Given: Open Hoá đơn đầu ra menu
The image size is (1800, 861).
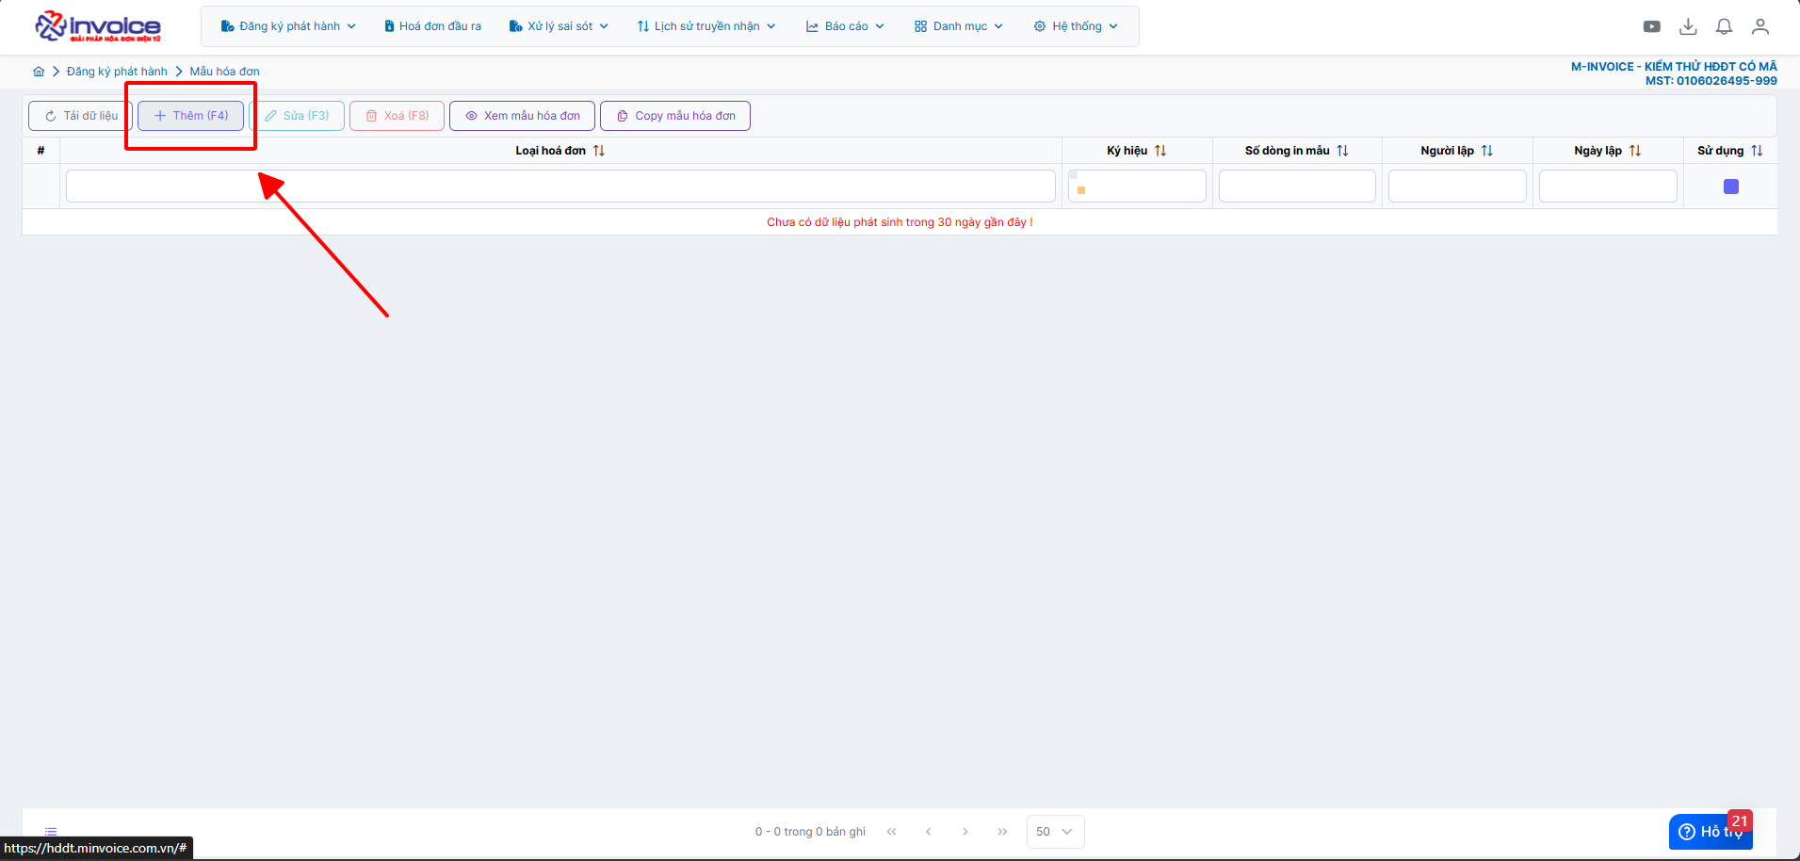Looking at the screenshot, I should pos(432,26).
